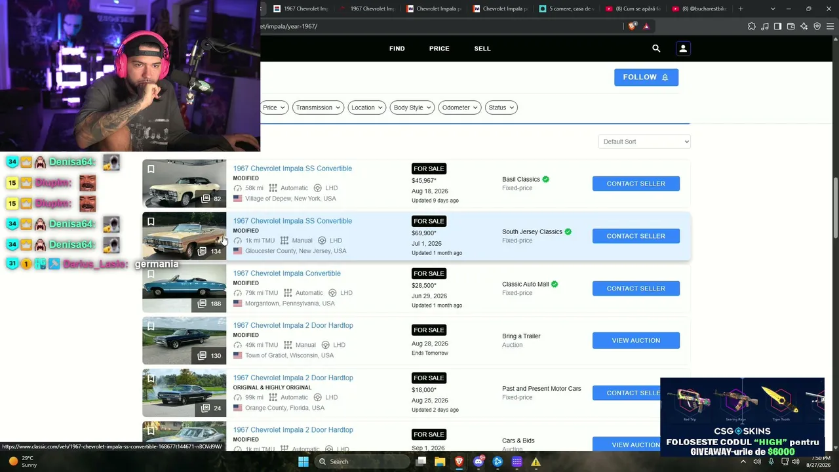
Task: Open dark Impala thumbnail with 130 photos
Action: pyautogui.click(x=184, y=340)
